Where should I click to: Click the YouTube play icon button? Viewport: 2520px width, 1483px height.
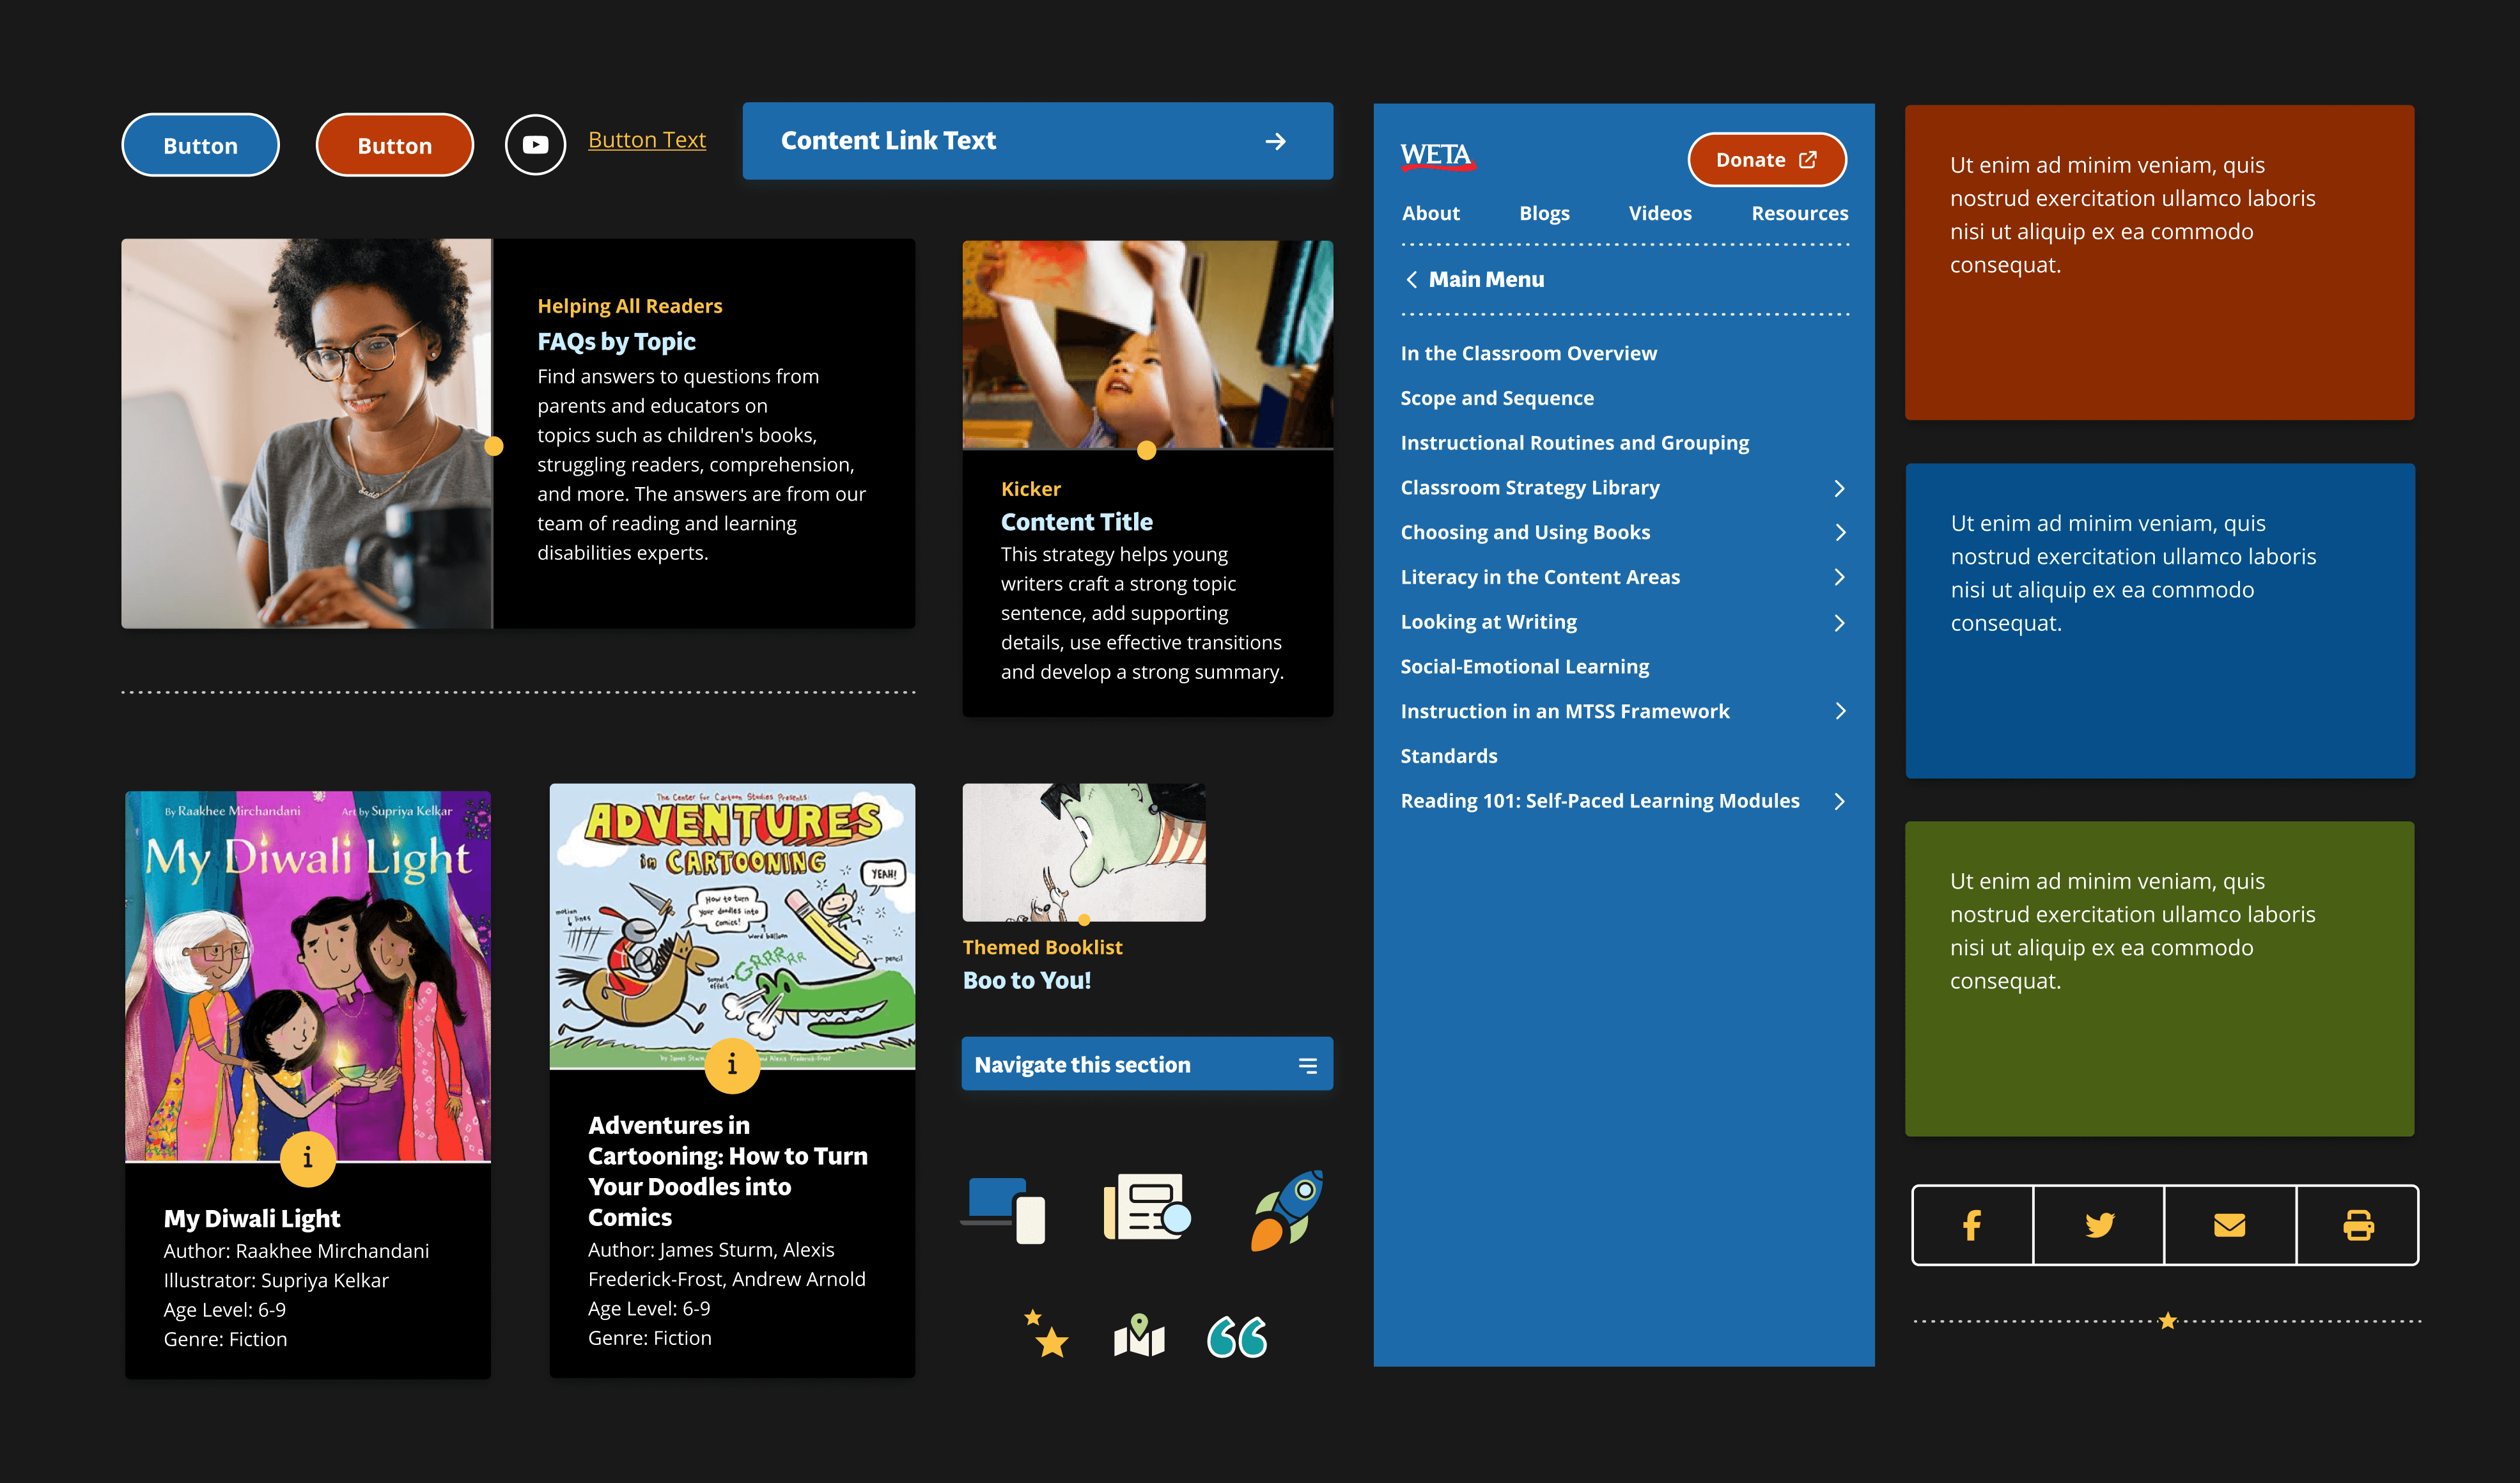click(x=535, y=145)
